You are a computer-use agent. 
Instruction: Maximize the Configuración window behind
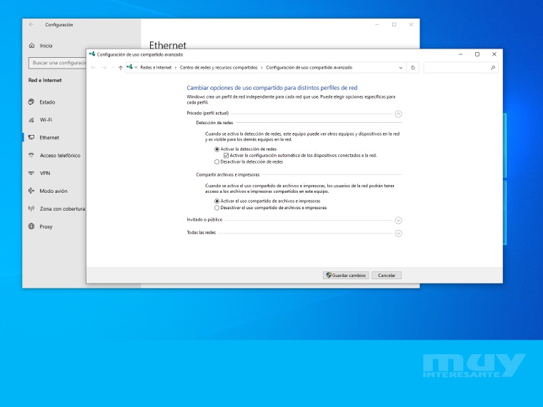(x=394, y=24)
